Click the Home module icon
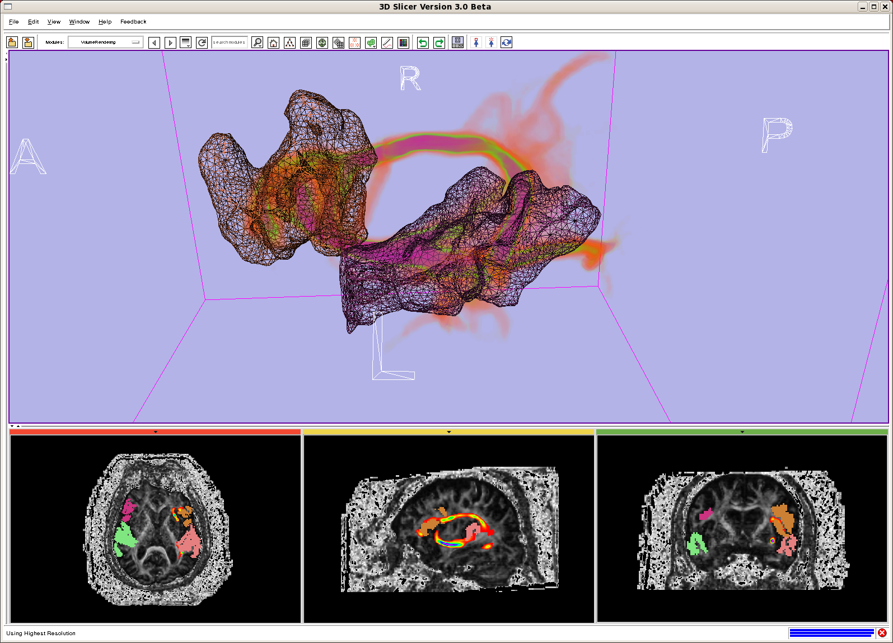The image size is (893, 643). [273, 43]
